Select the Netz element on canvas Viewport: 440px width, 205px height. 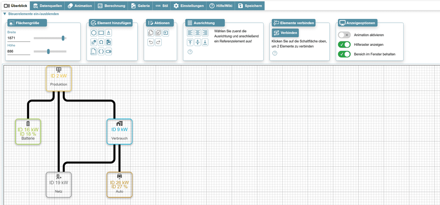click(59, 185)
